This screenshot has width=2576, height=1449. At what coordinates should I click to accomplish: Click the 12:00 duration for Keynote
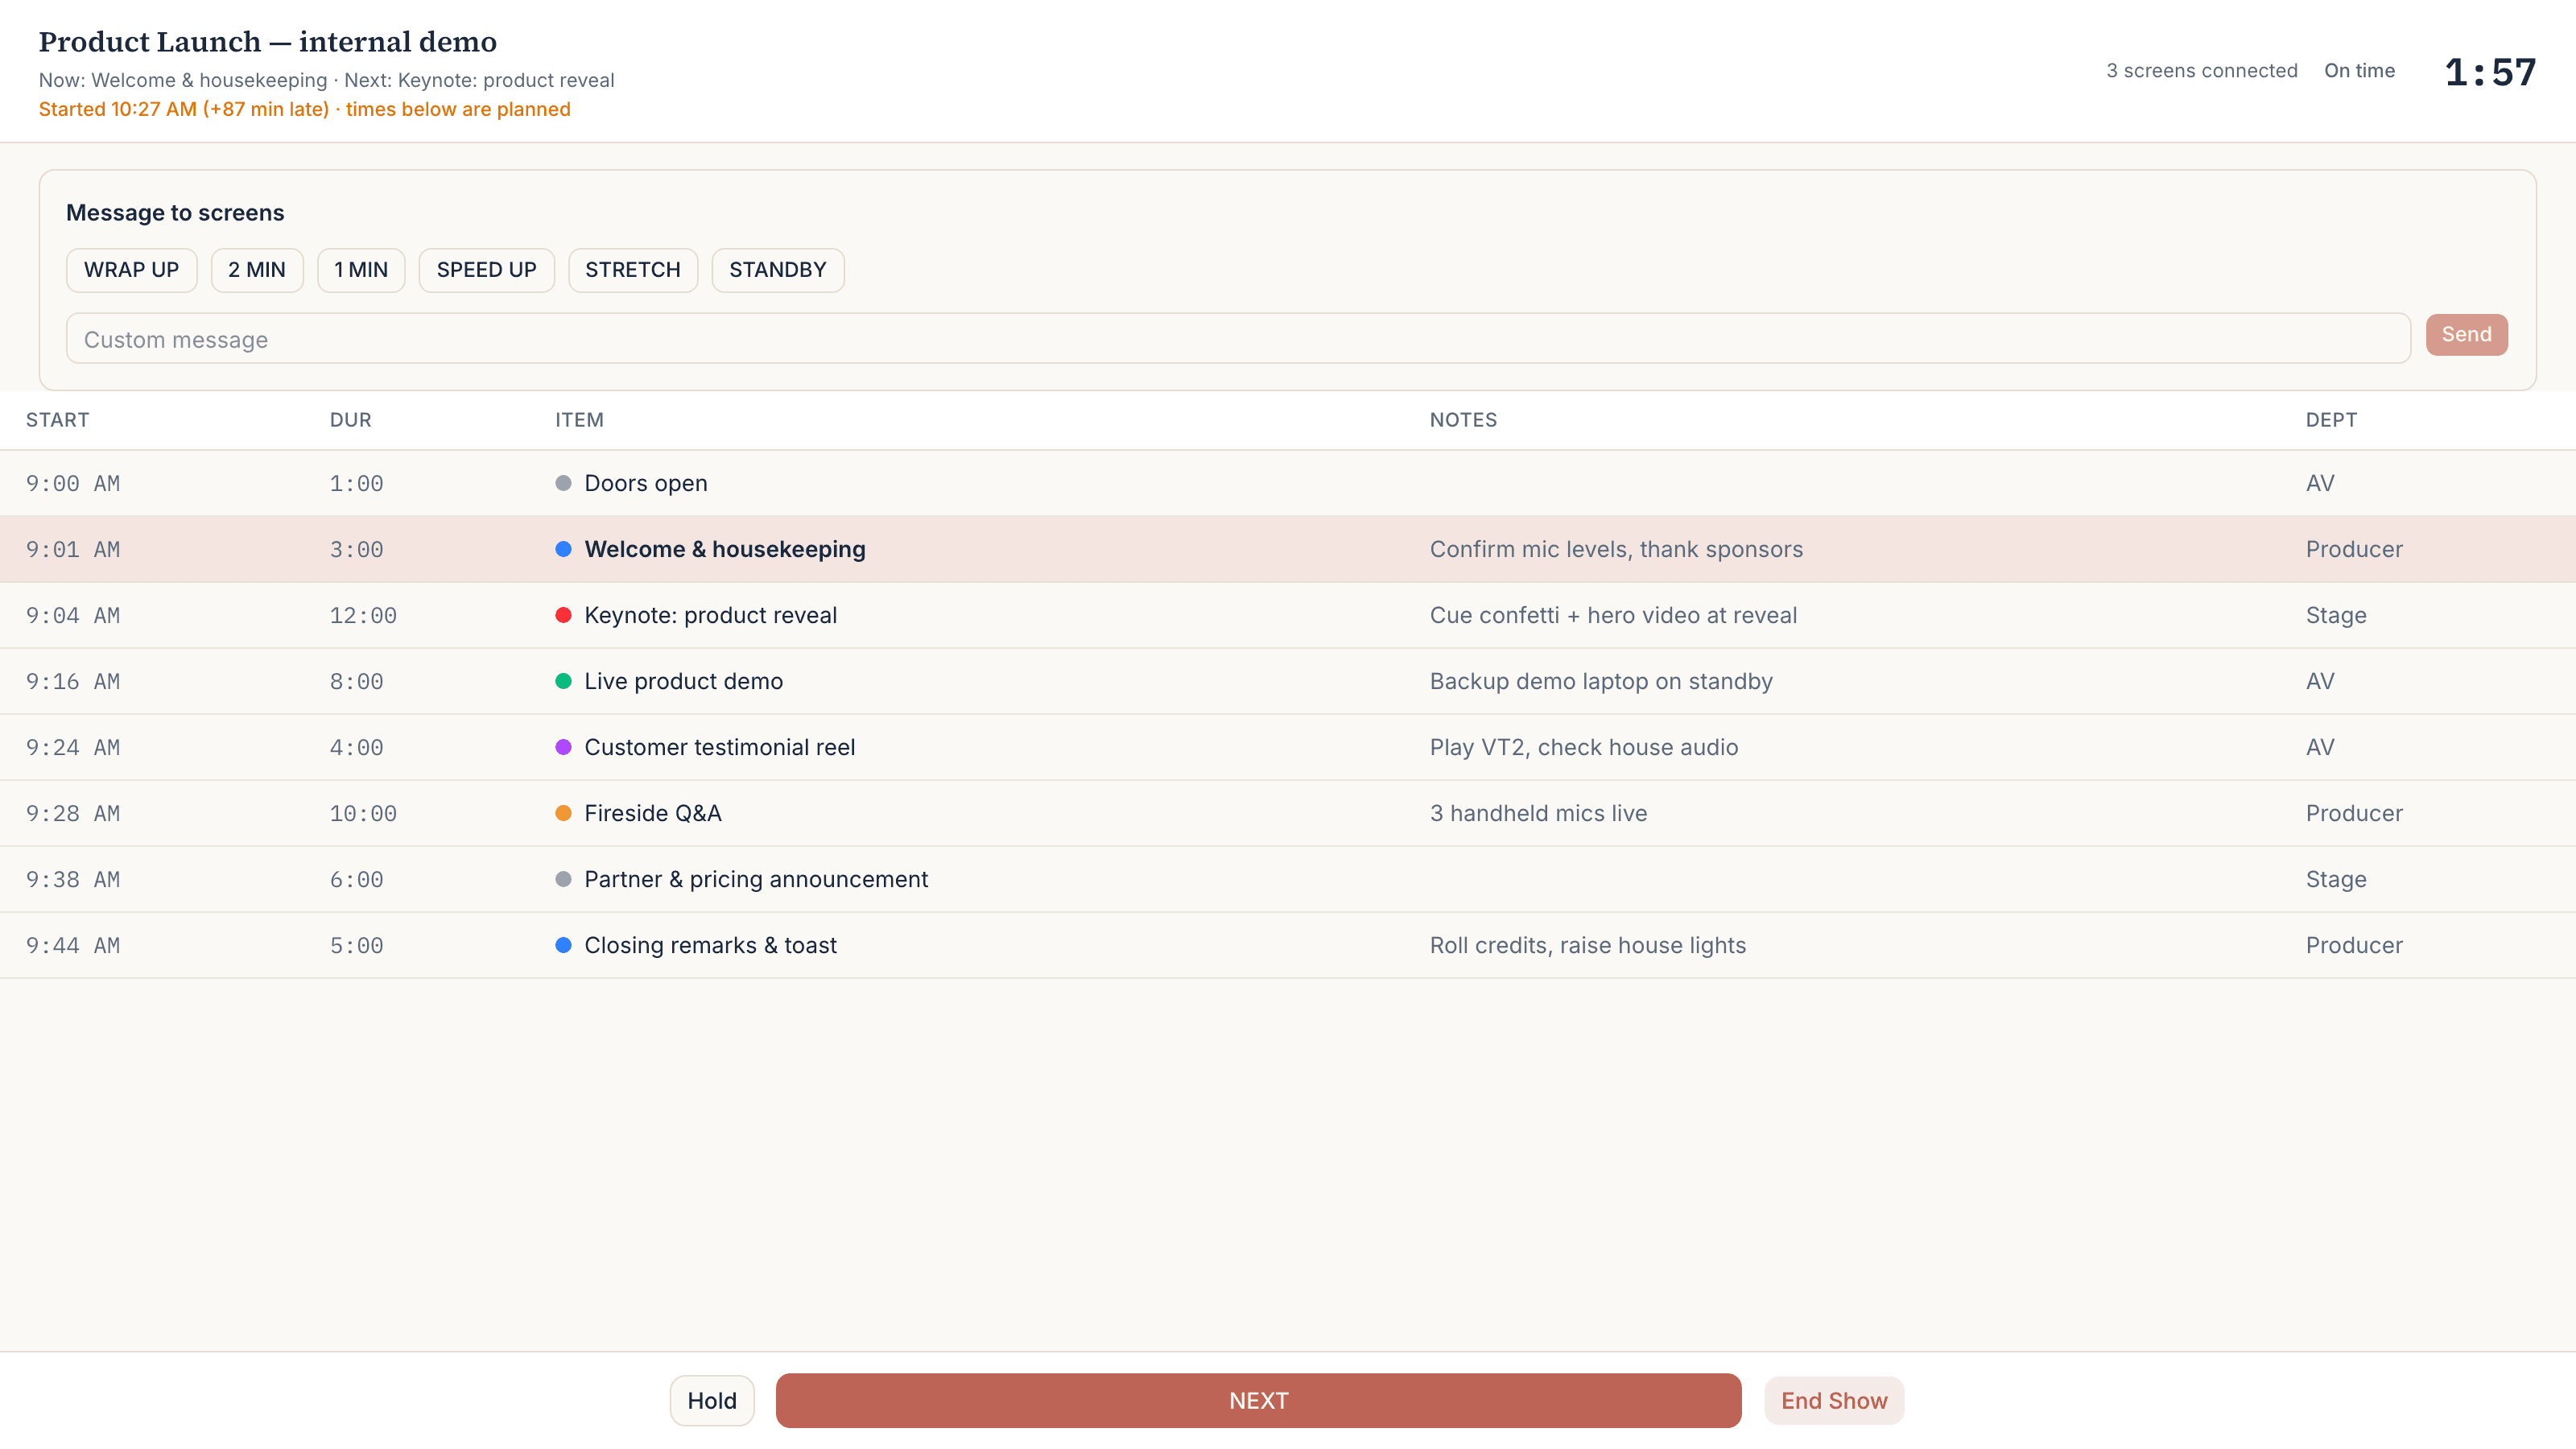click(x=363, y=615)
